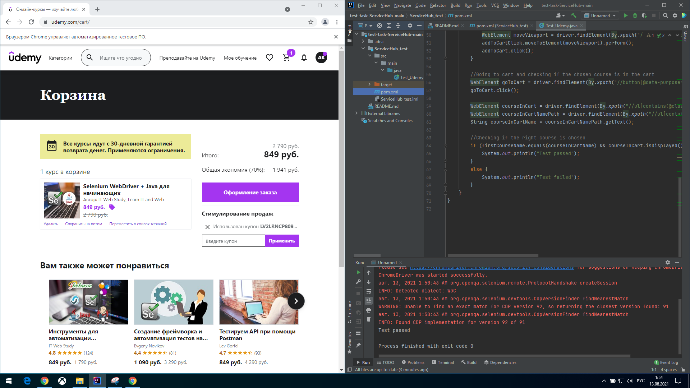Viewport: 690px width, 388px height.
Task: Click the wrench icon in Run panel
Action: pos(358,282)
